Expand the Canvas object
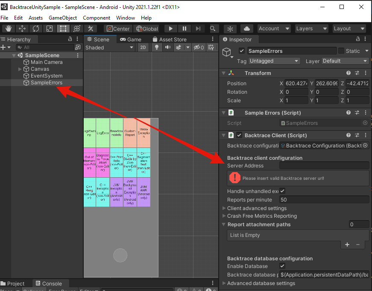 (20, 69)
